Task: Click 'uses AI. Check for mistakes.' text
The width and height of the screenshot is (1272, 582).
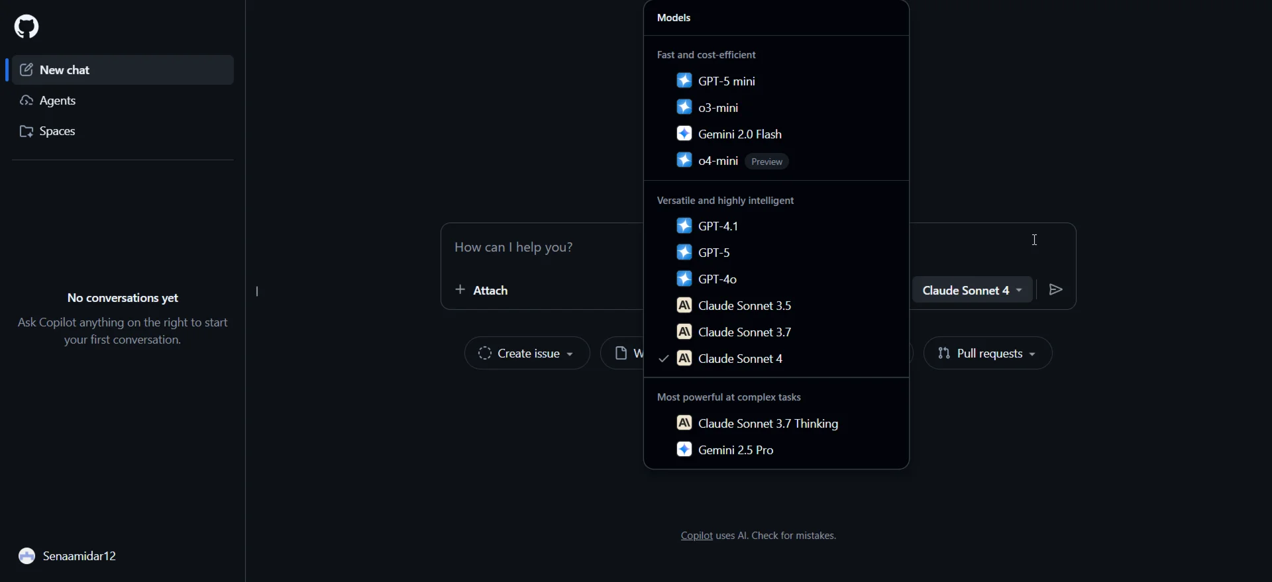Action: tap(776, 536)
